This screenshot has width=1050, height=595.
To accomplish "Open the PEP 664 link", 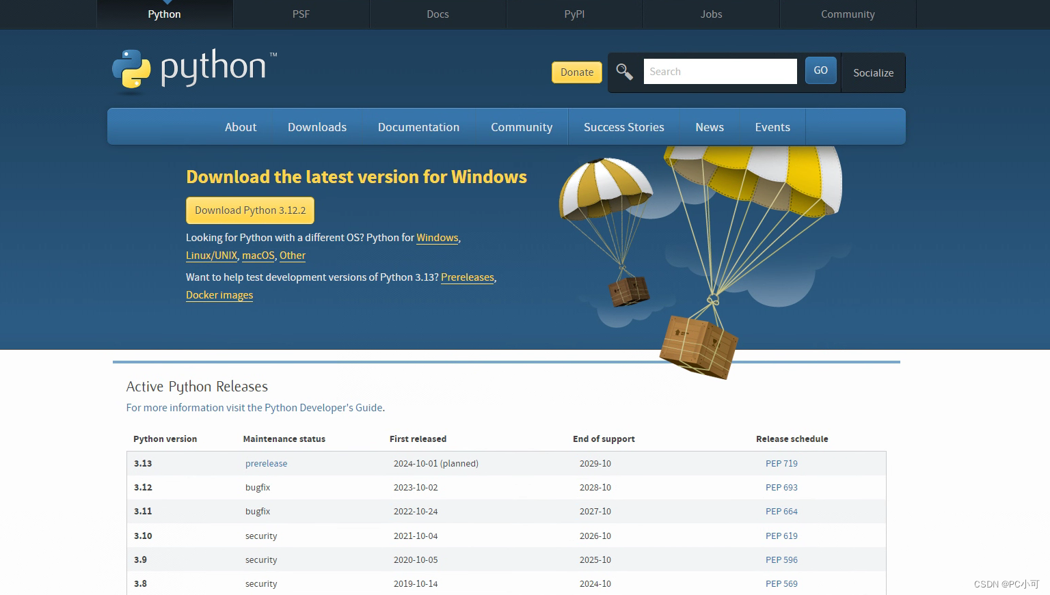I will tap(781, 511).
